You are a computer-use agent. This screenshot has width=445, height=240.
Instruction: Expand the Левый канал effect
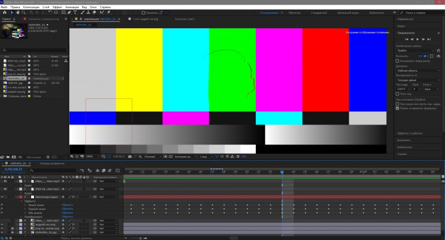coord(25,205)
